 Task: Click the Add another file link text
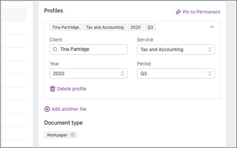pyautogui.click(x=69, y=109)
